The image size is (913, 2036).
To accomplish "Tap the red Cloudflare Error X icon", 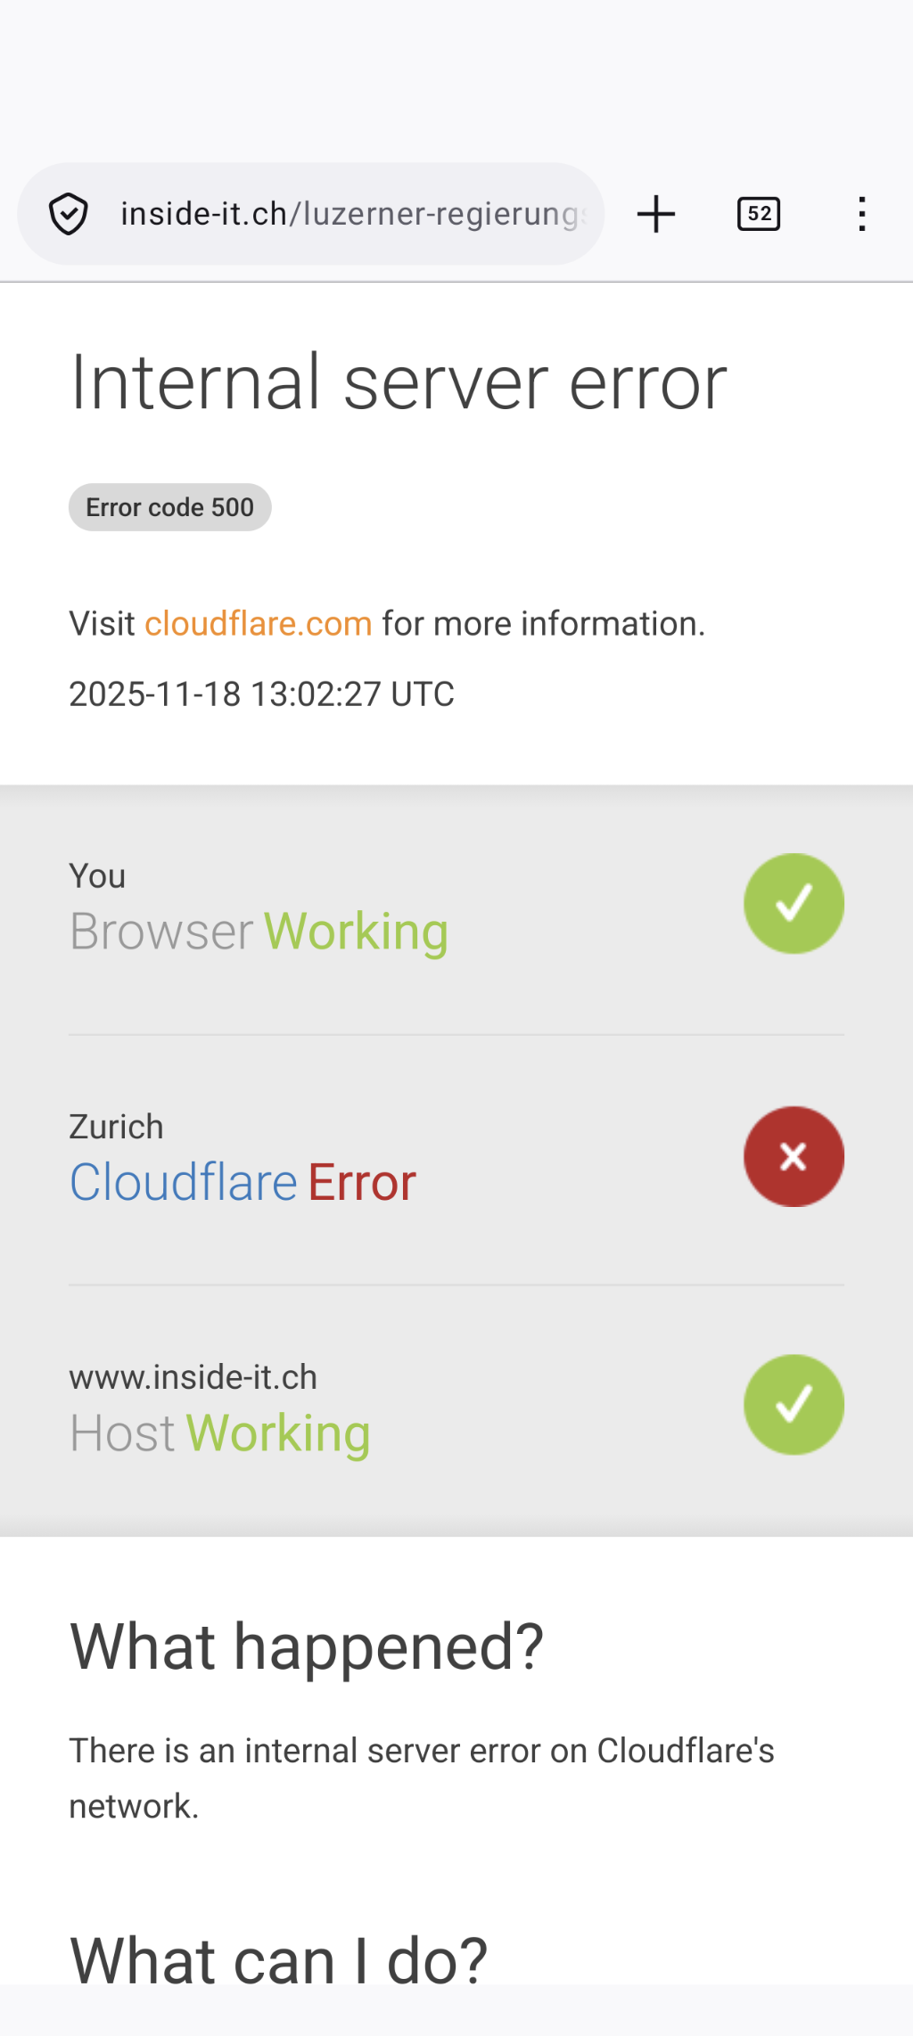I will click(794, 1156).
